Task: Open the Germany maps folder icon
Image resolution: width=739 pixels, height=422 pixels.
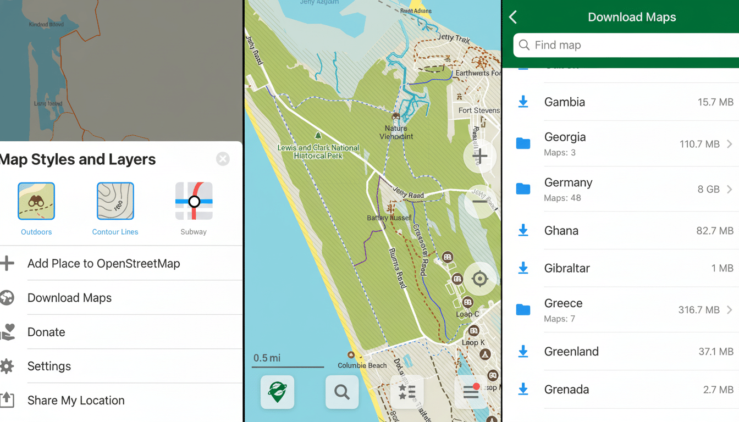Action: [x=523, y=190]
